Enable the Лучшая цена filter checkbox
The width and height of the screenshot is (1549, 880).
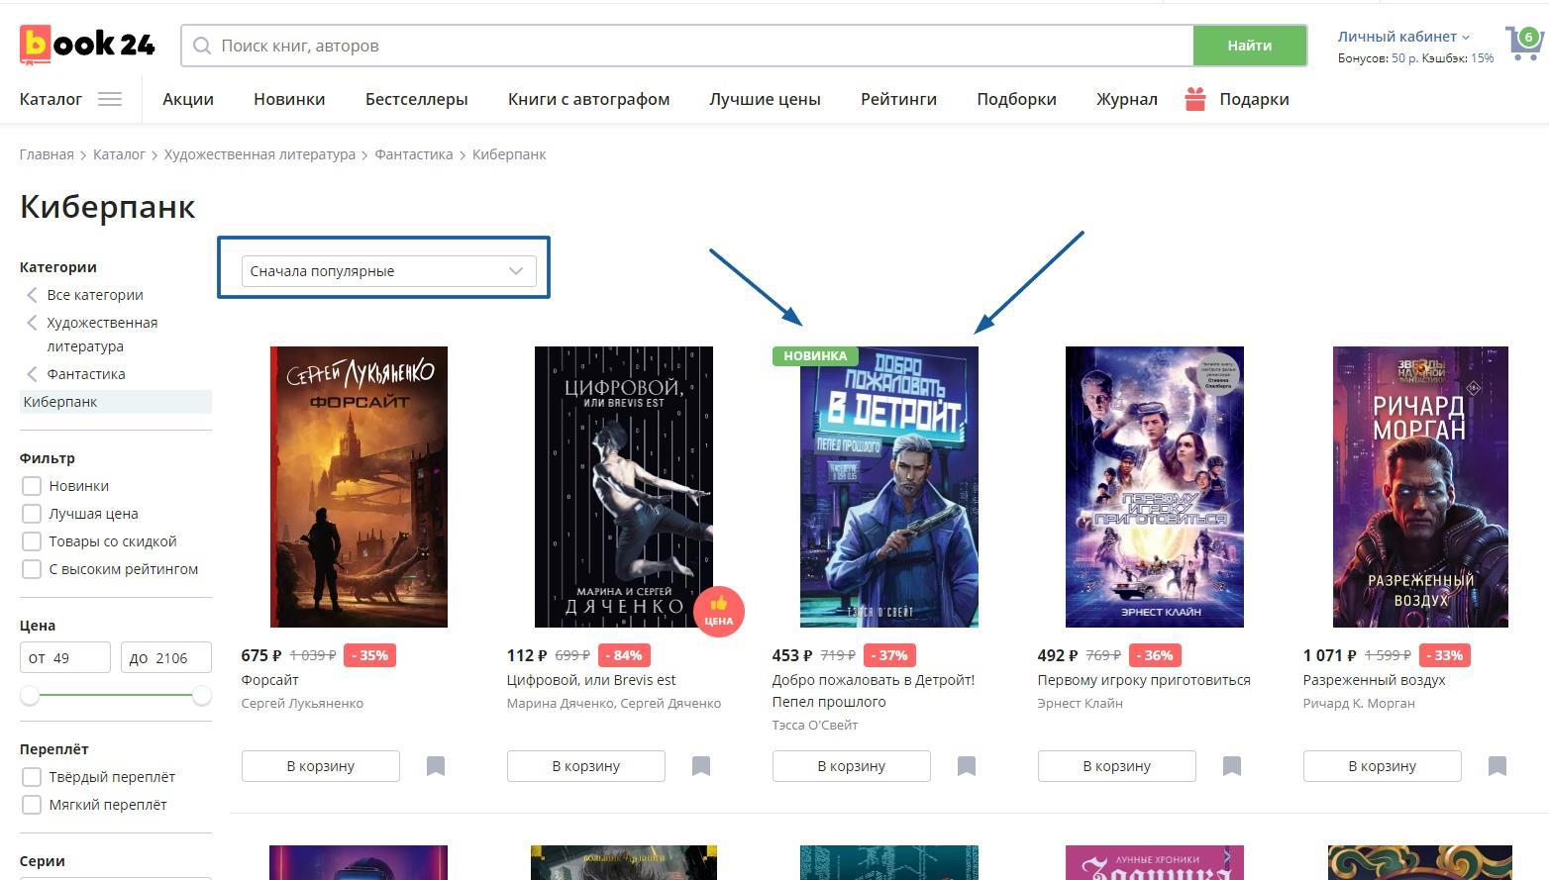(x=32, y=514)
